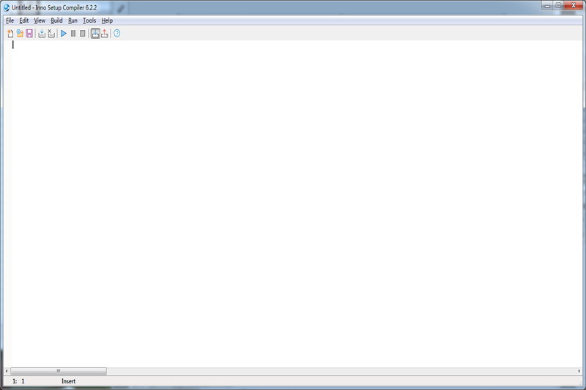Click inside the empty script editor
The width and height of the screenshot is (586, 390).
(297, 203)
